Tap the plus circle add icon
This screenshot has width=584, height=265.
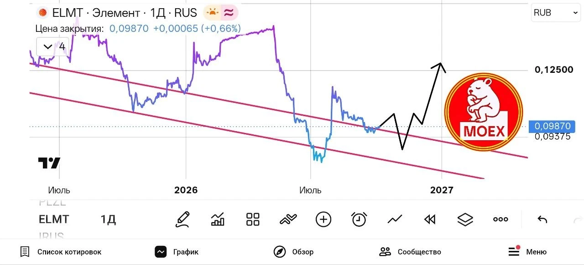pyautogui.click(x=323, y=219)
